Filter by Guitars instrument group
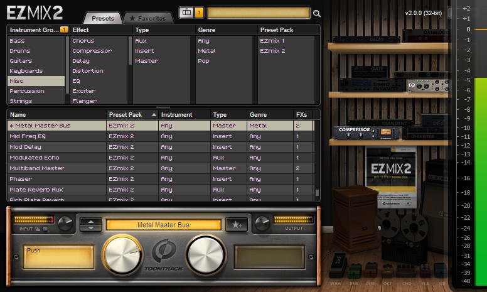 click(36, 61)
